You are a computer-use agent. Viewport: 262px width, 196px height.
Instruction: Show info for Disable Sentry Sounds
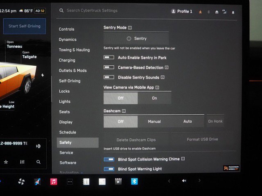(163, 77)
